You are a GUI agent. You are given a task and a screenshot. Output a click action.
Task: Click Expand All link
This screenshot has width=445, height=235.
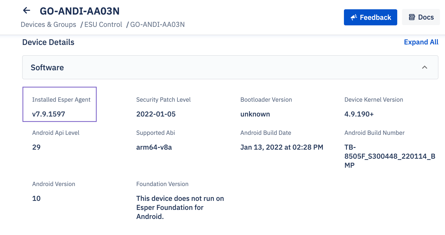click(x=421, y=42)
